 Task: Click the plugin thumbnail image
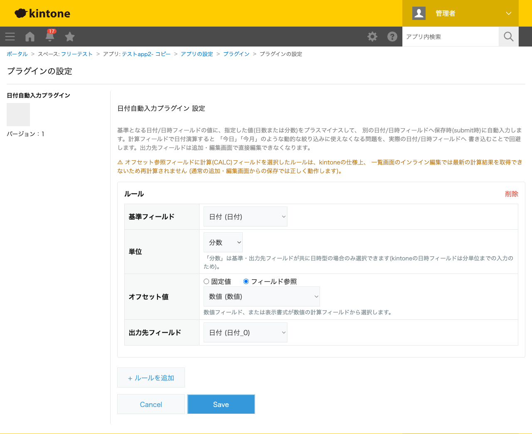pos(18,115)
